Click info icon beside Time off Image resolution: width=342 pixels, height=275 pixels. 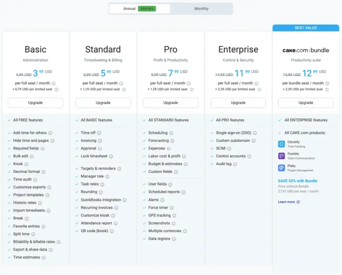point(99,133)
